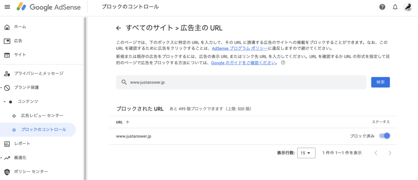This screenshot has width=418, height=180.
Task: Click the small help icon after guide link
Action: [283, 63]
